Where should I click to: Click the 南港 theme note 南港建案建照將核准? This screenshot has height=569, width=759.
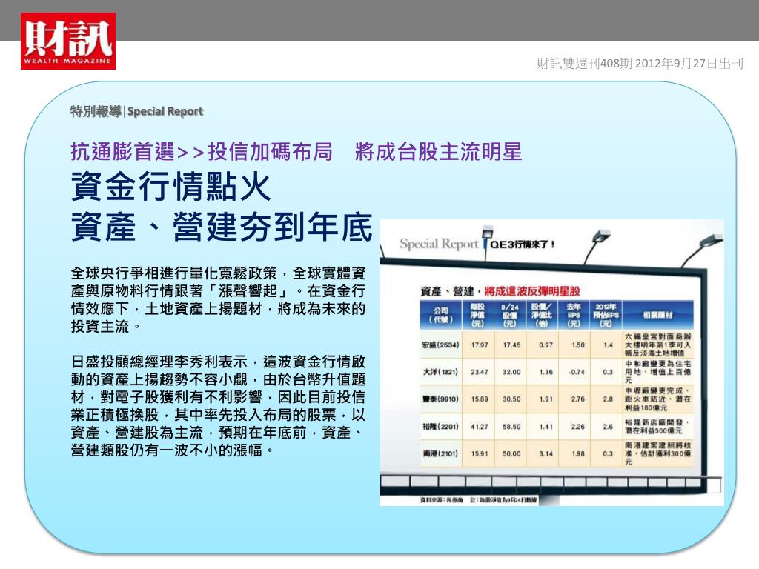(x=658, y=453)
